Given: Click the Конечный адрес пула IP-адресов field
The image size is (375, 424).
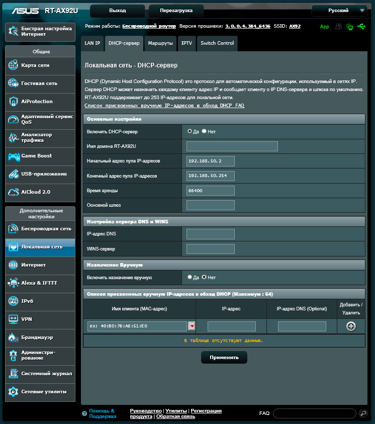Looking at the screenshot, I should pos(211,176).
